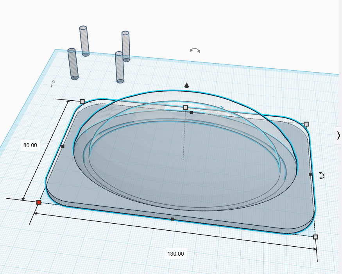The image size is (342, 274).
Task: Expand the collapsed side panel with the chevron
Action: point(338,135)
